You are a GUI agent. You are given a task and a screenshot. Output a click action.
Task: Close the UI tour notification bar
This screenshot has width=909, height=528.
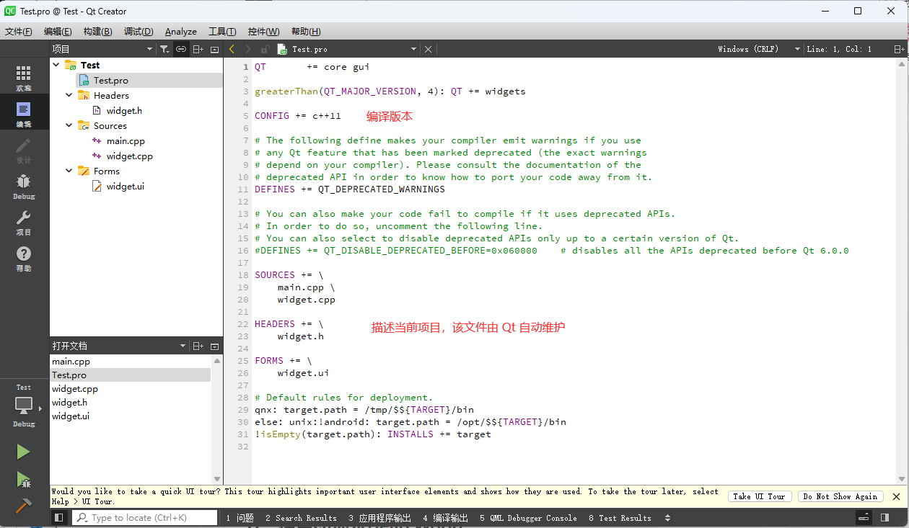click(896, 496)
